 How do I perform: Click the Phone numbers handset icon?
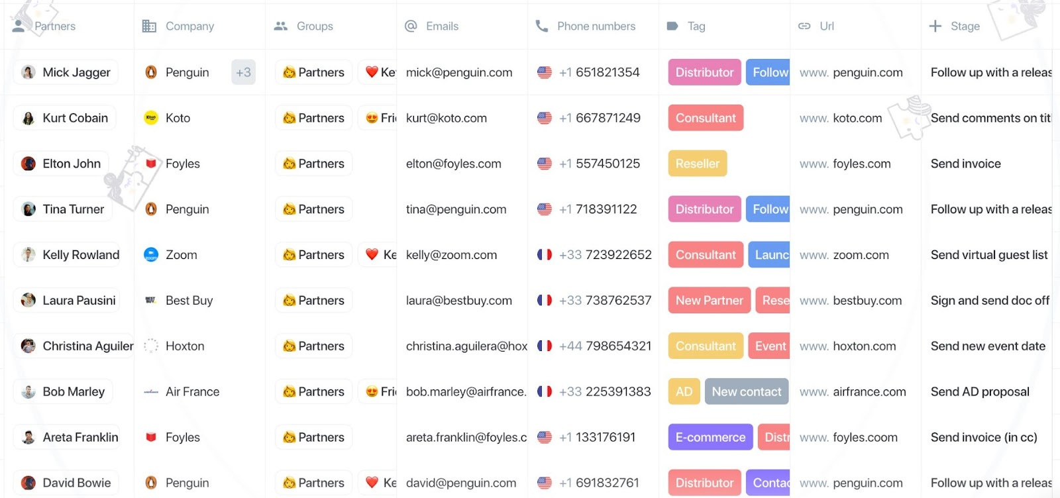pos(542,26)
